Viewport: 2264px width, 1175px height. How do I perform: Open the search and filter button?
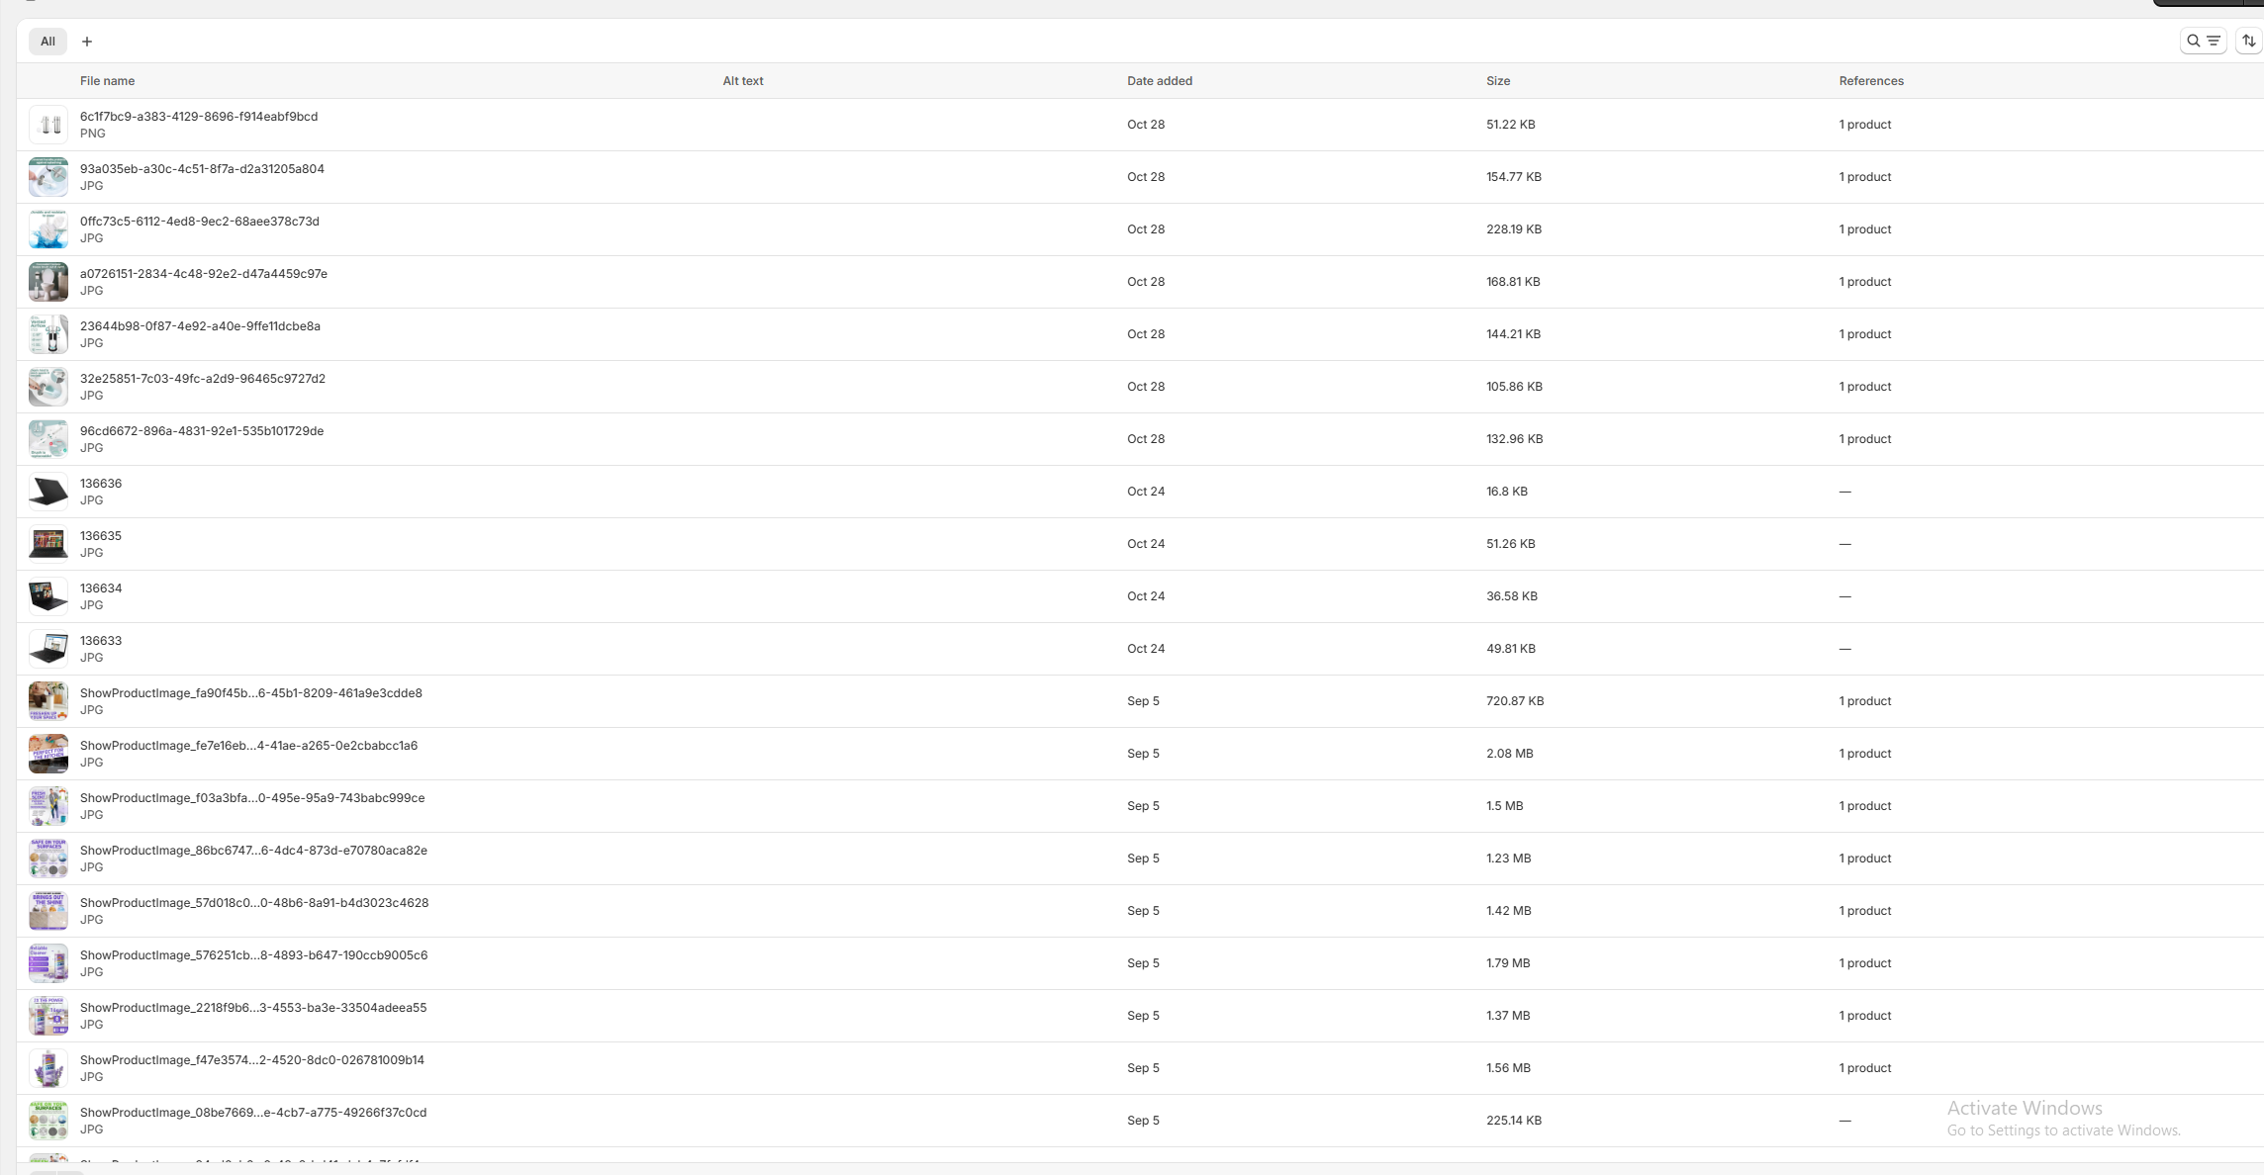tap(2203, 41)
